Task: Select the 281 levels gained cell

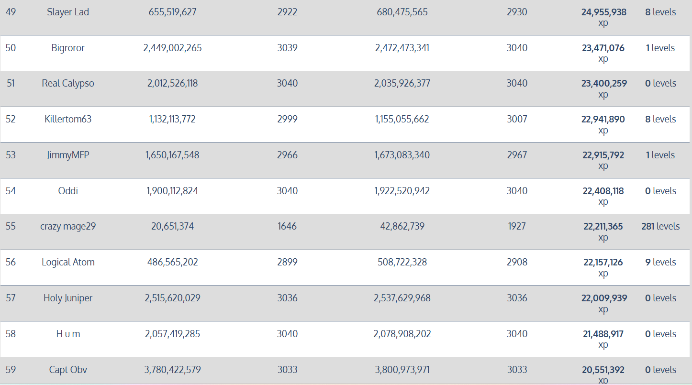Action: point(660,226)
